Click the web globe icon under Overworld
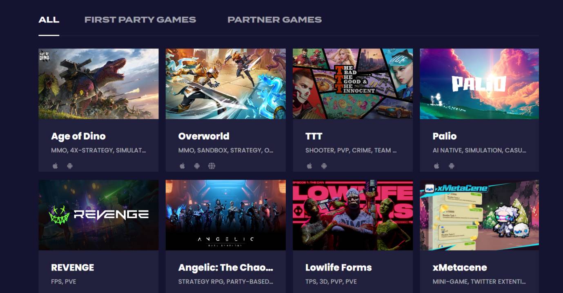Screen dimensions: 563x293 211,166
